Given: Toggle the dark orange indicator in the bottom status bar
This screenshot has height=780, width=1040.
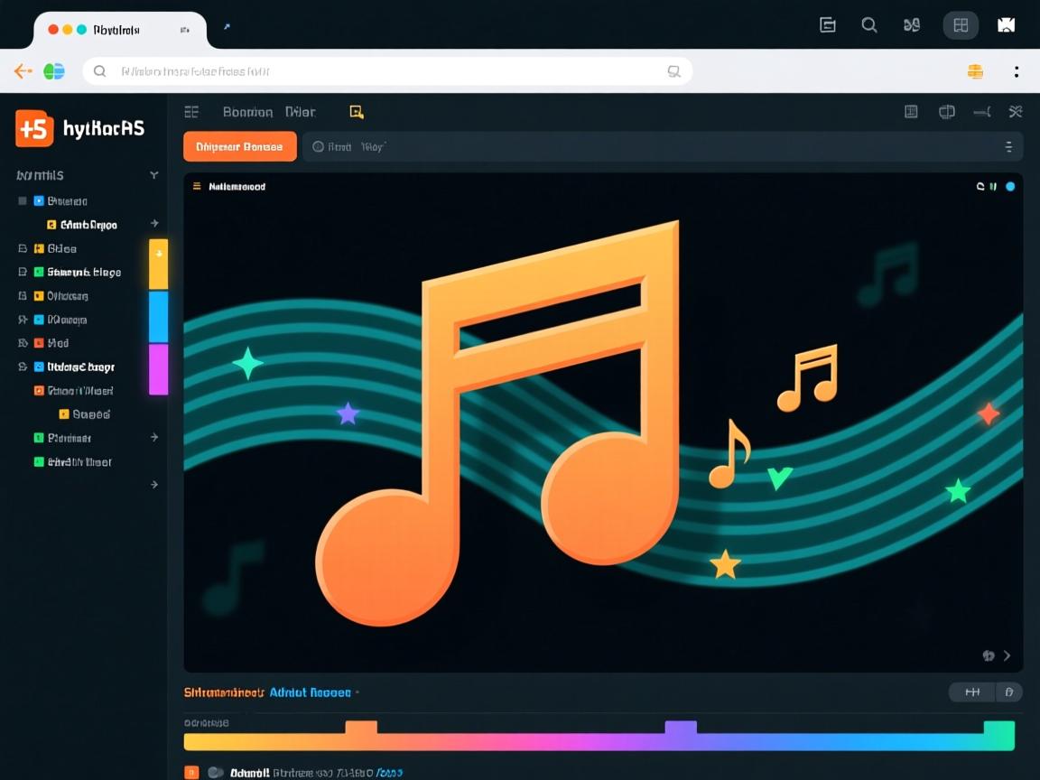Looking at the screenshot, I should click(190, 773).
